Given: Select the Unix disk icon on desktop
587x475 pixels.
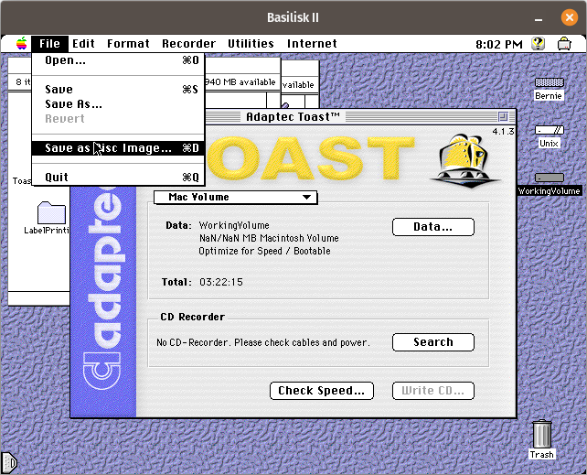Looking at the screenshot, I should 550,130.
